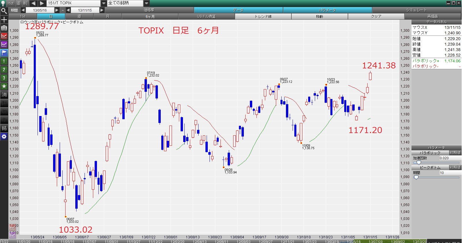Image resolution: width=464 pixels, height=243 pixels.
Task: Click the 取 sidebar button
Action: [x=4, y=111]
